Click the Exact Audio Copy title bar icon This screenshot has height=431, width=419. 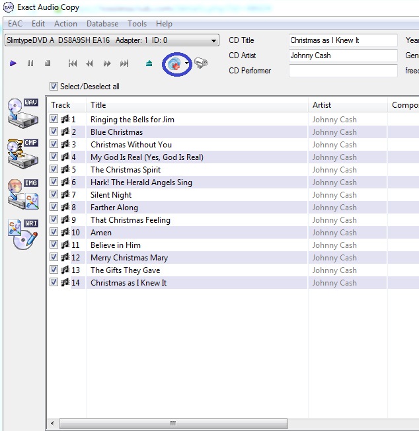point(8,7)
